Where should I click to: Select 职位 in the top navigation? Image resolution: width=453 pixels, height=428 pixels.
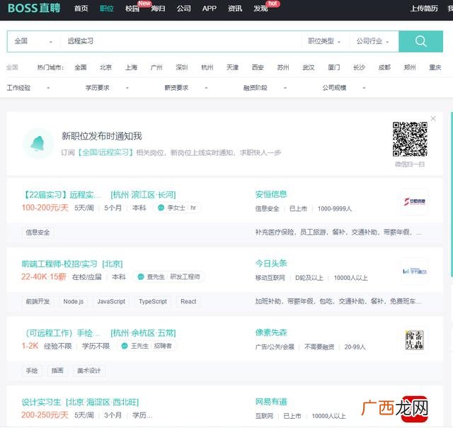tap(107, 9)
